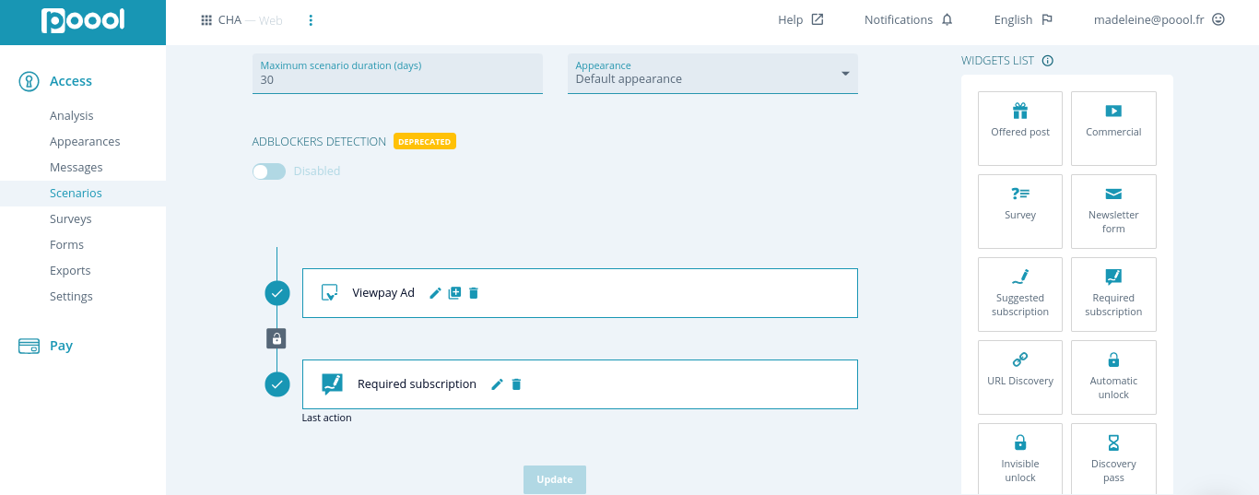Open the three-dot menu next to CHA Web

click(311, 20)
